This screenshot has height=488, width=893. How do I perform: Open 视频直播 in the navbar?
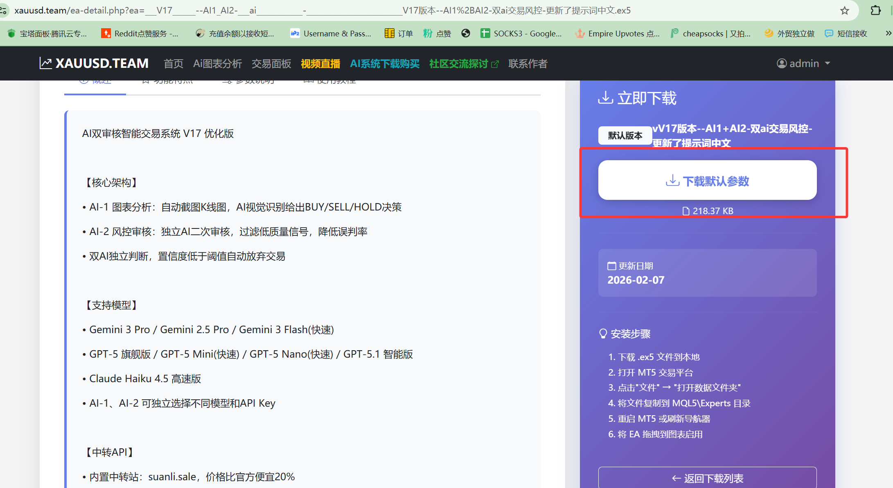point(321,64)
